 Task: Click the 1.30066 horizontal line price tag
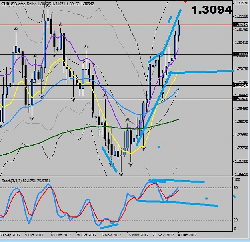point(241,54)
